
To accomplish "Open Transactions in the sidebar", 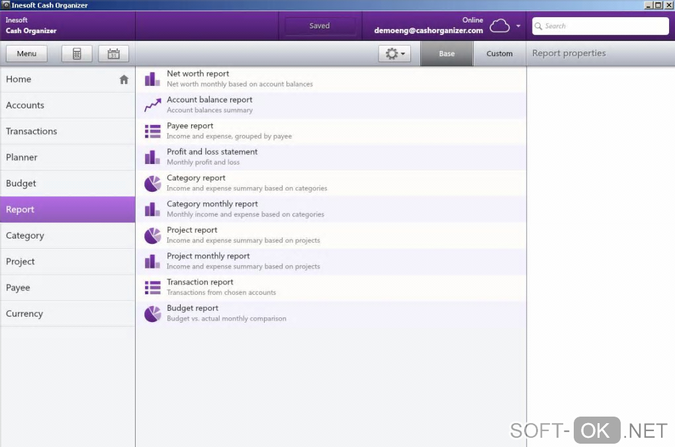I will pyautogui.click(x=67, y=131).
